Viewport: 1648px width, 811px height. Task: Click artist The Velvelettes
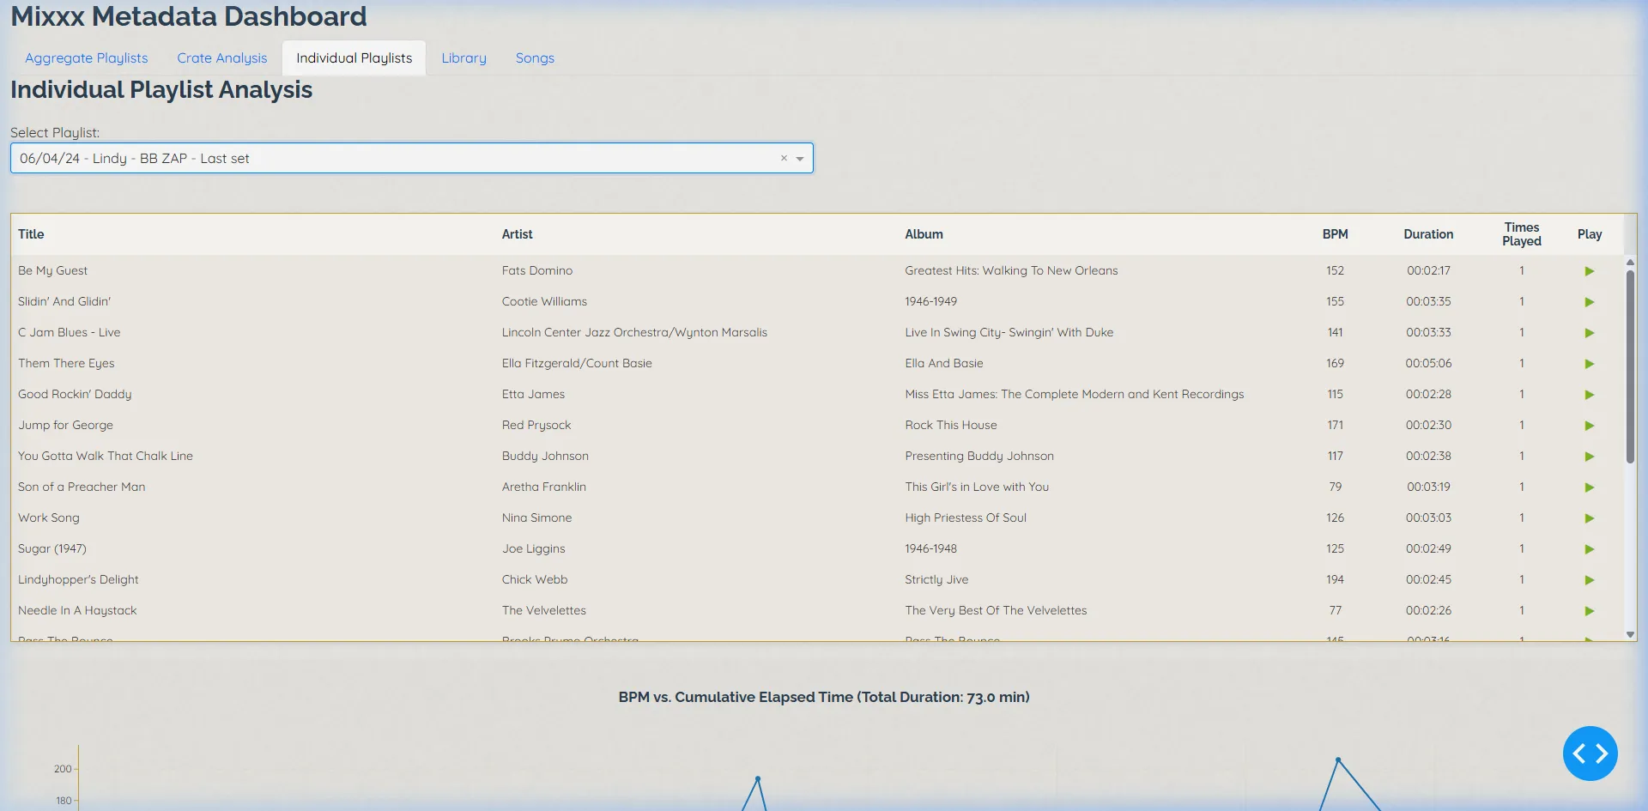pyautogui.click(x=544, y=610)
